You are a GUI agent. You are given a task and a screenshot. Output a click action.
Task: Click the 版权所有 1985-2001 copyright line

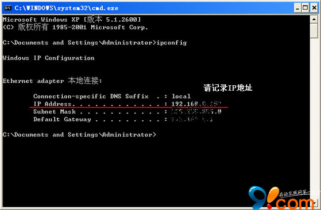pos(76,27)
